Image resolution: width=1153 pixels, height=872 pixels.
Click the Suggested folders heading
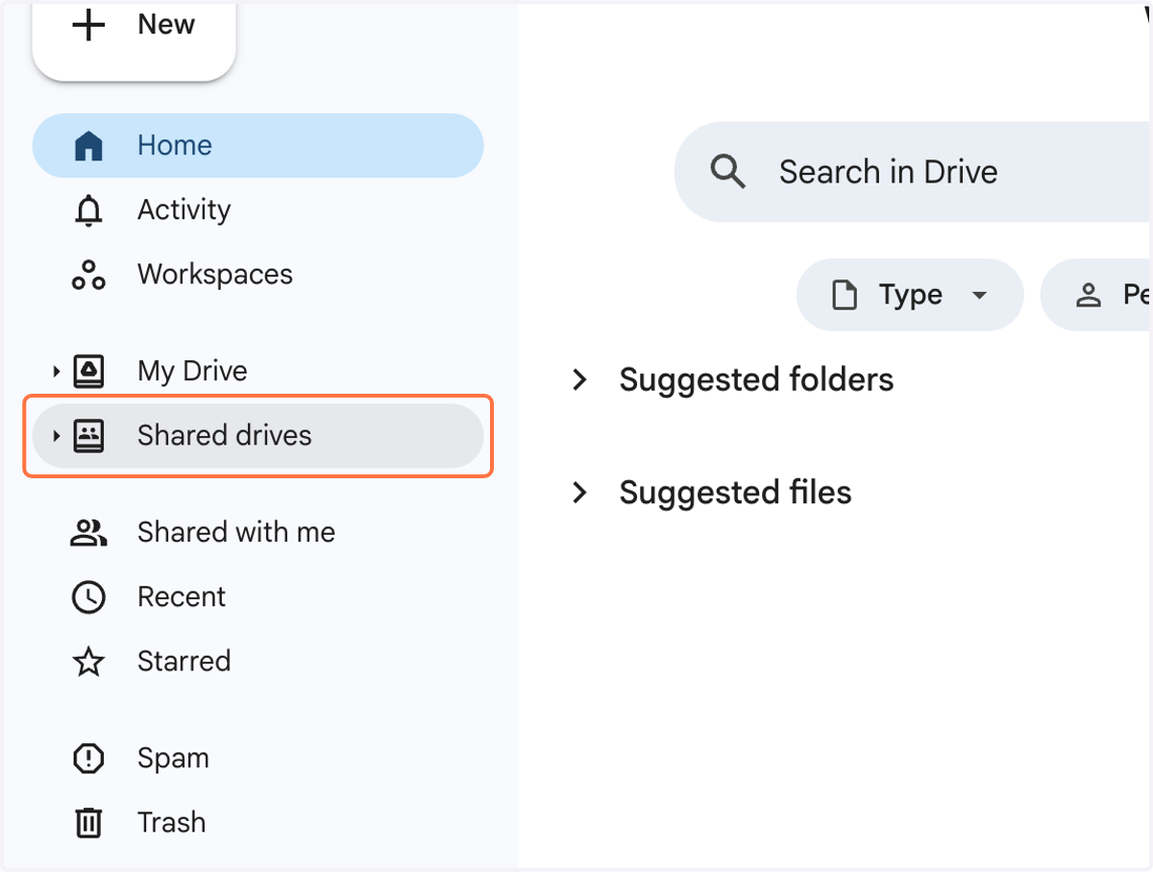(x=756, y=380)
